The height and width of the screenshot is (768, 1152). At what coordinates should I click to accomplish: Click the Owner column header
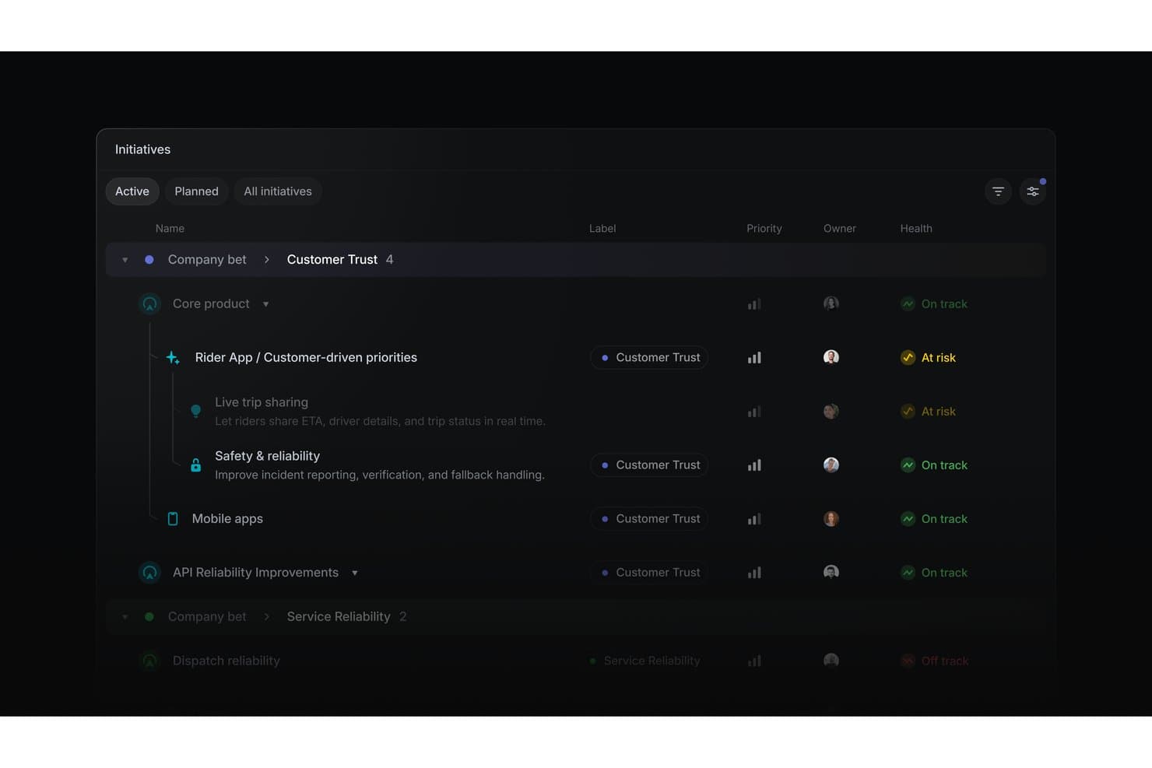840,229
